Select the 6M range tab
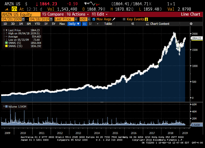 [x=29, y=24]
